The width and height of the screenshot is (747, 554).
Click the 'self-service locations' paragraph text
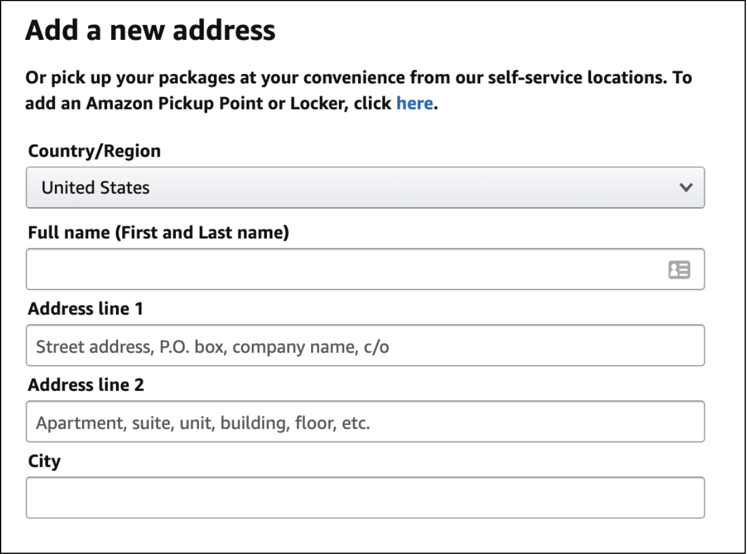(596, 77)
